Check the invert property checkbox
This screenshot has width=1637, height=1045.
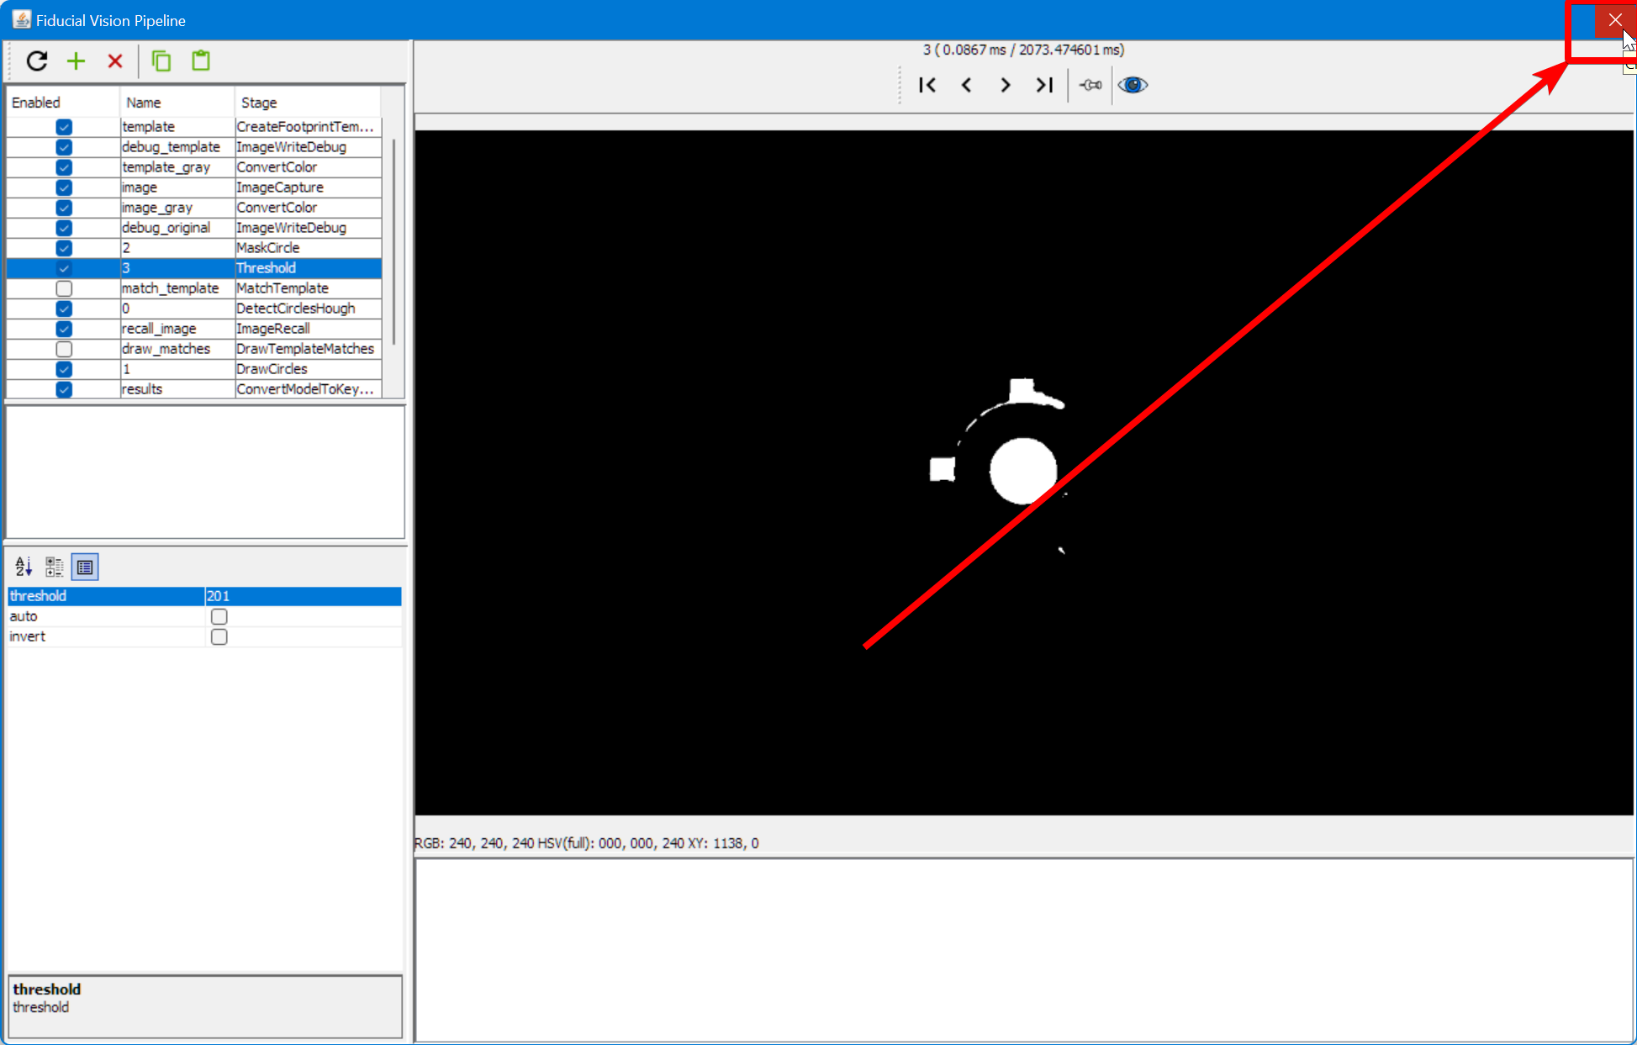click(219, 636)
